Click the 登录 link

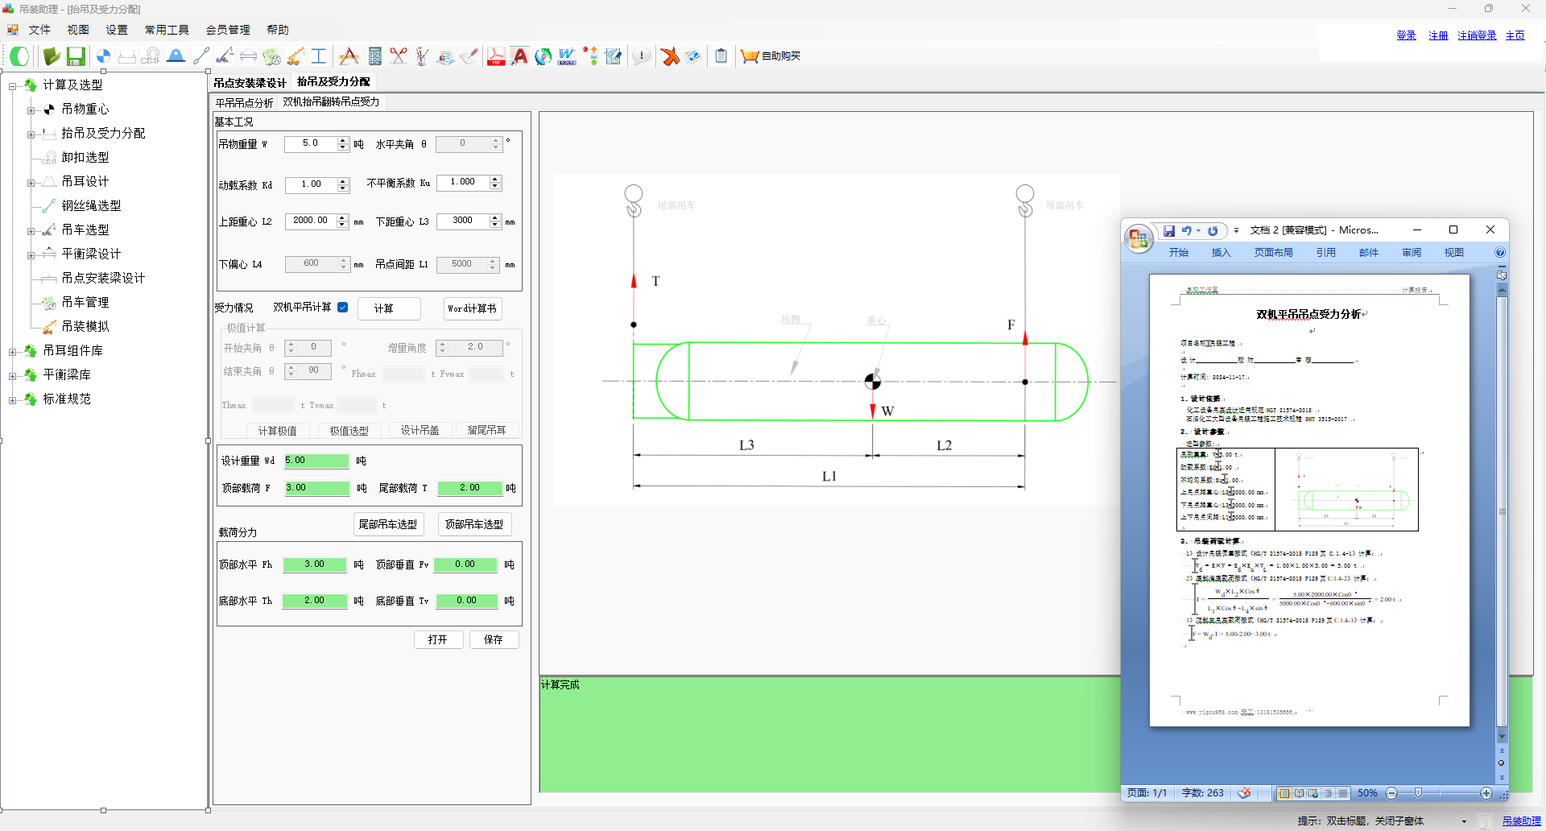pyautogui.click(x=1406, y=35)
